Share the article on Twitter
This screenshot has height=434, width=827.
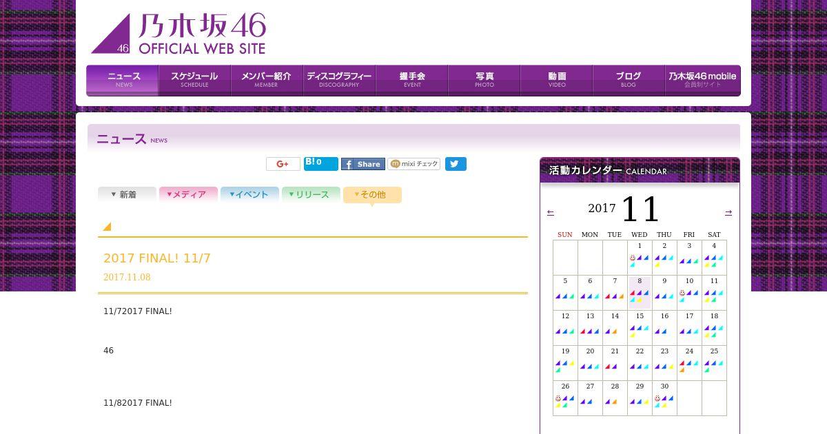(x=456, y=164)
